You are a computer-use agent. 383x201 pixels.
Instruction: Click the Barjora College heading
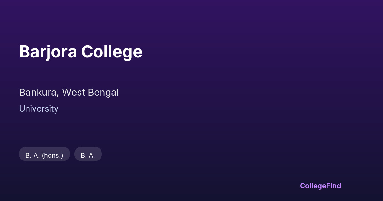(81, 52)
